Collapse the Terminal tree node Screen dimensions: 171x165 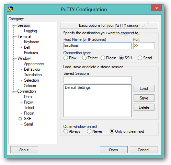[x=13, y=37]
